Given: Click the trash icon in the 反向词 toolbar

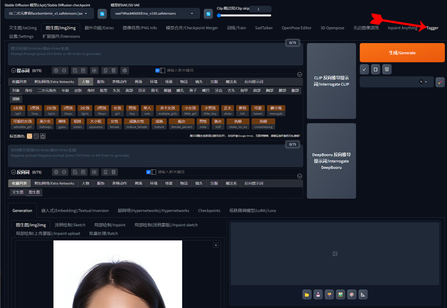Looking at the screenshot, I should click(113, 172).
